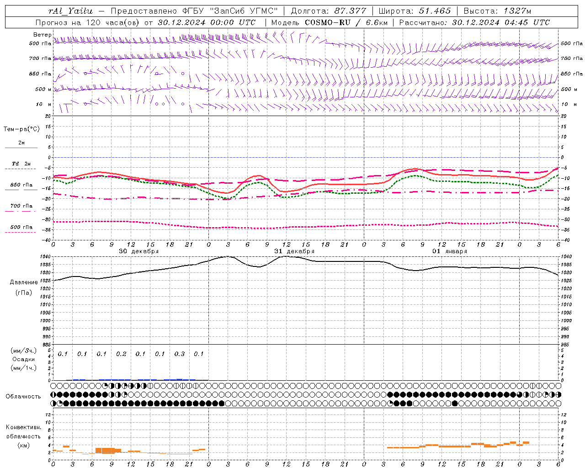This screenshot has width=585, height=468.
Task: Click the date label 31 декабря
Action: (x=294, y=251)
